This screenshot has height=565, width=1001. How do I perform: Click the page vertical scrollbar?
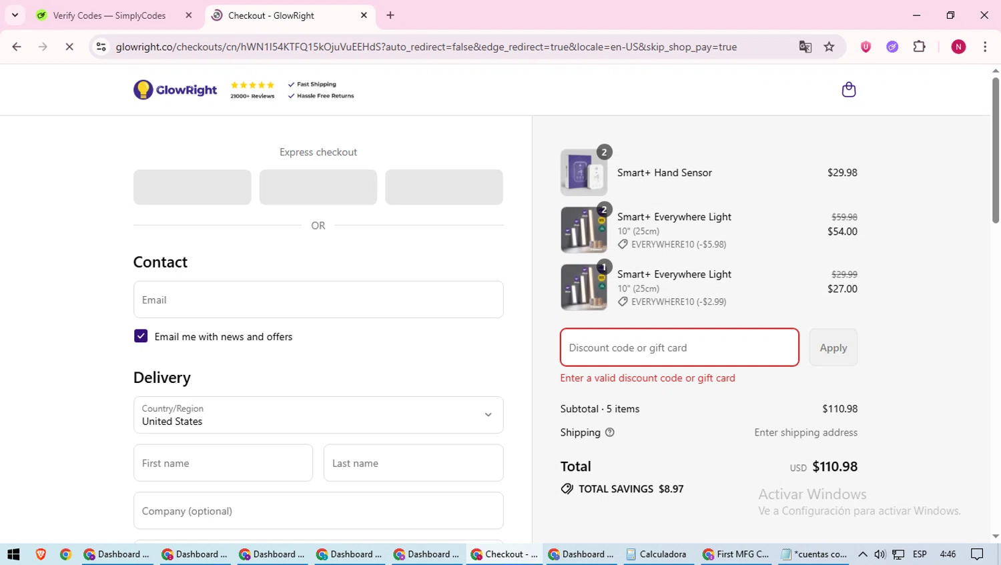pos(996,150)
